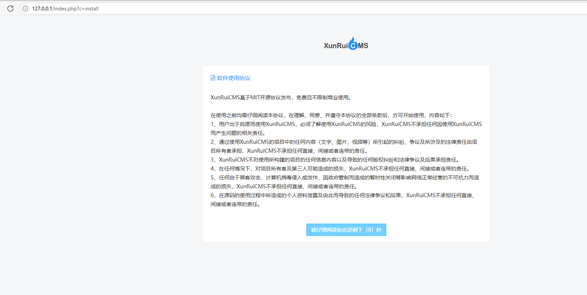This screenshot has width=587, height=295.
Task: Click the countdown button 请仔细阅读协议还剩下 (8) 秒
Action: 346,230
